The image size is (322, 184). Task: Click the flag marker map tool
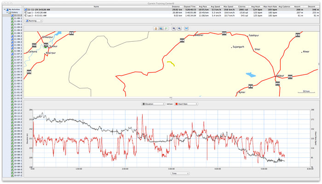coord(167,28)
